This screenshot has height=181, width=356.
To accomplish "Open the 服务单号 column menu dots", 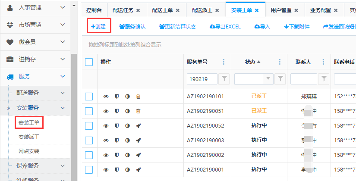I will pos(224,62).
